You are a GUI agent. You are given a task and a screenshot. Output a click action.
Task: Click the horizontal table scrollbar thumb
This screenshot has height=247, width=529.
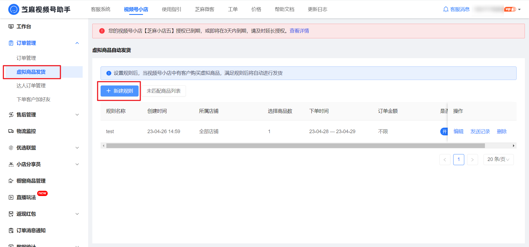coord(295,146)
